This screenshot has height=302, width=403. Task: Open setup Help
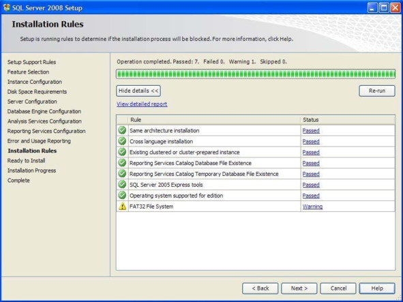tap(377, 288)
